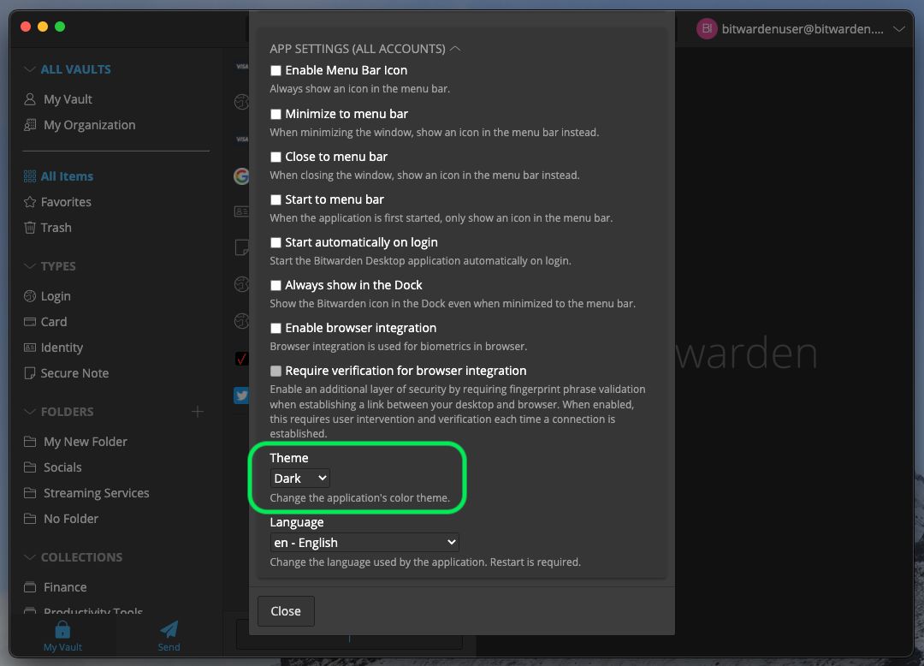The width and height of the screenshot is (924, 666).
Task: Open the My New Folder folder icon
Action: 29,442
